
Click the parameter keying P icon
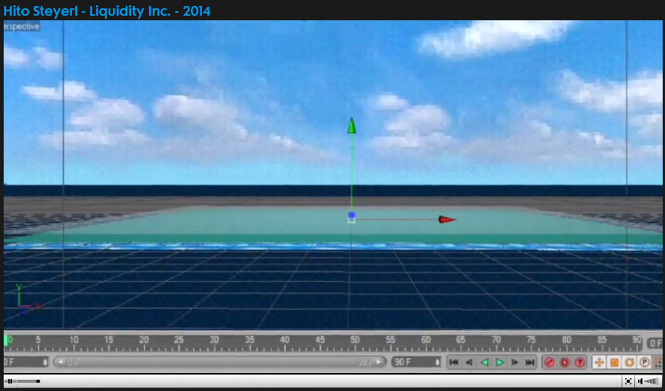[x=645, y=363]
